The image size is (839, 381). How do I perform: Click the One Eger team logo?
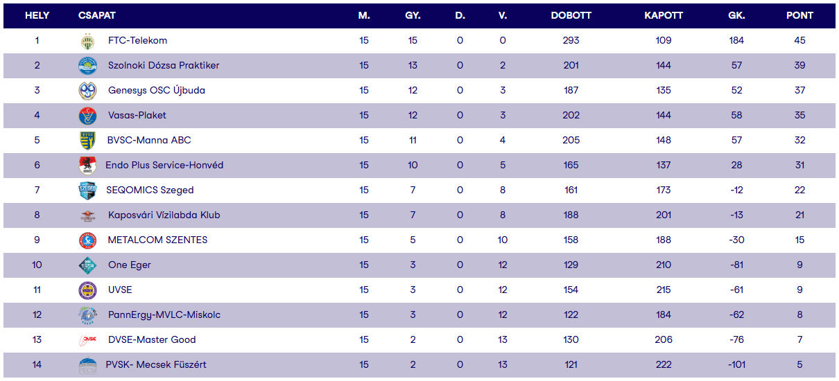click(87, 265)
